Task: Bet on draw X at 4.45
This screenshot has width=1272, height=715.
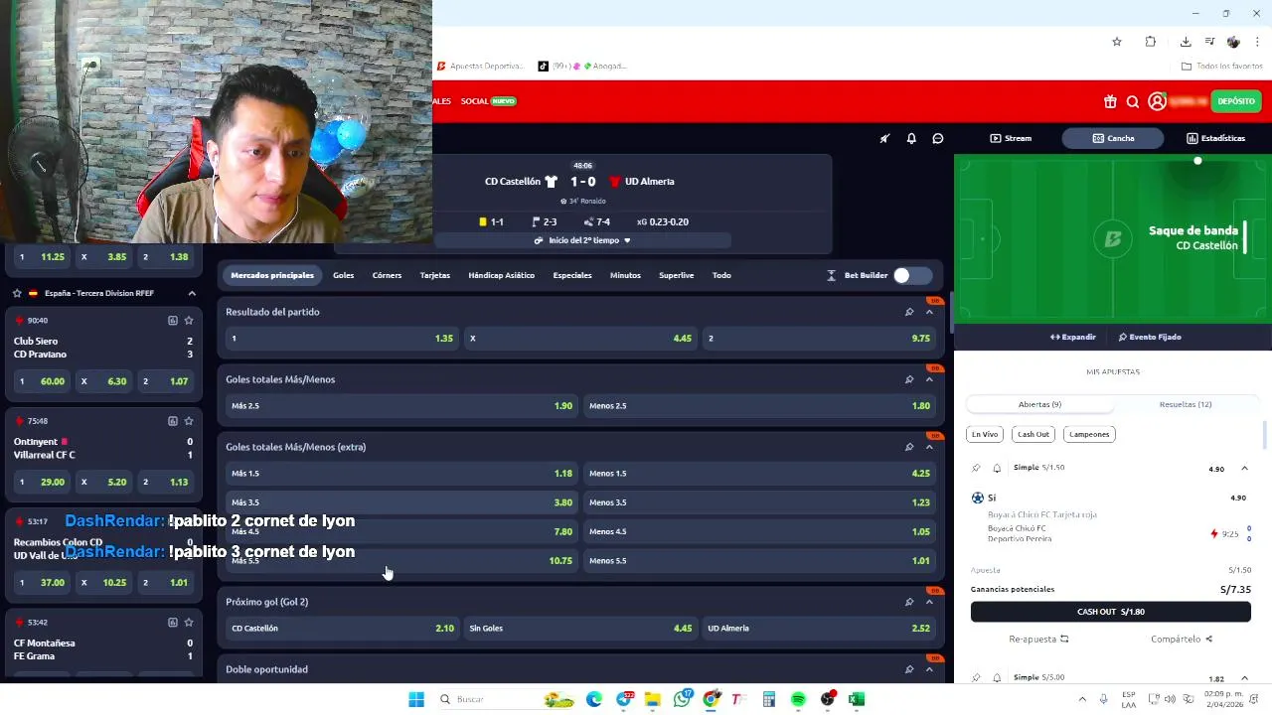Action: click(580, 339)
